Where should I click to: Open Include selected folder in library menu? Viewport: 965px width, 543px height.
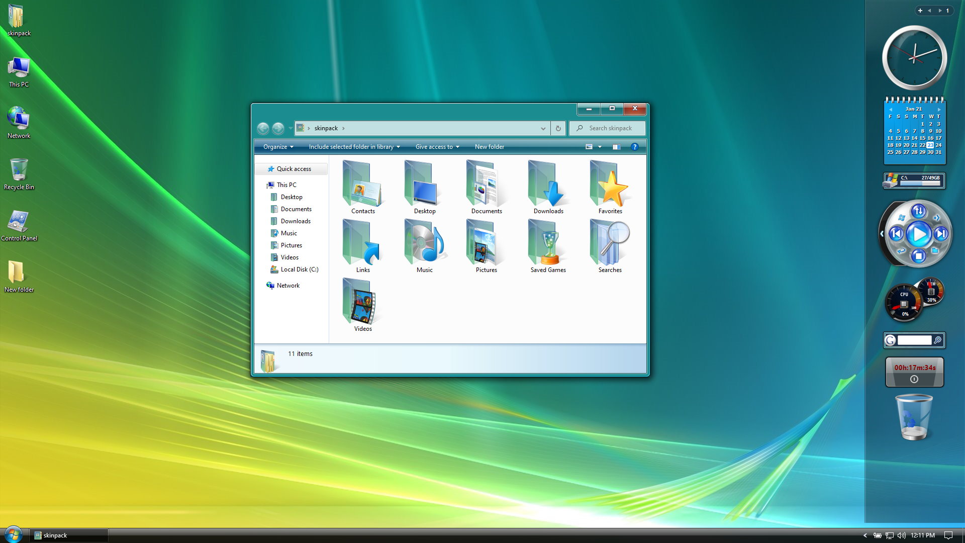pyautogui.click(x=354, y=147)
